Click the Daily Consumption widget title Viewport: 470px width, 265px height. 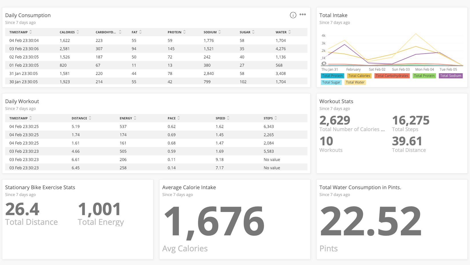tap(28, 15)
